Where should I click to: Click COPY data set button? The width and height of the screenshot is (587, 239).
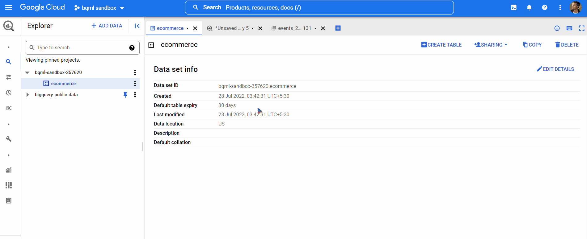532,45
